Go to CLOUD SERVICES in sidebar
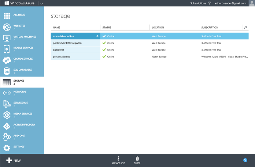 point(23,59)
